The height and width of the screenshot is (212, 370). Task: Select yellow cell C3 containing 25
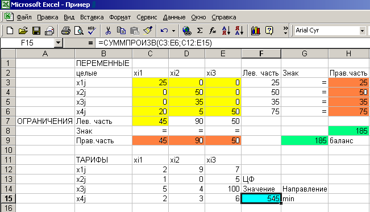150,82
